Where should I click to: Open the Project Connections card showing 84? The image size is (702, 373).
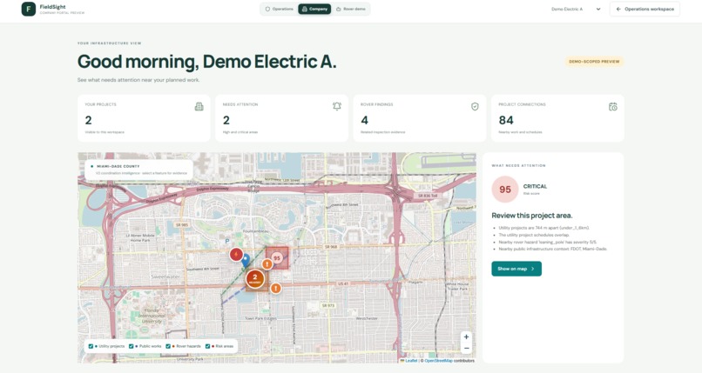tap(557, 118)
